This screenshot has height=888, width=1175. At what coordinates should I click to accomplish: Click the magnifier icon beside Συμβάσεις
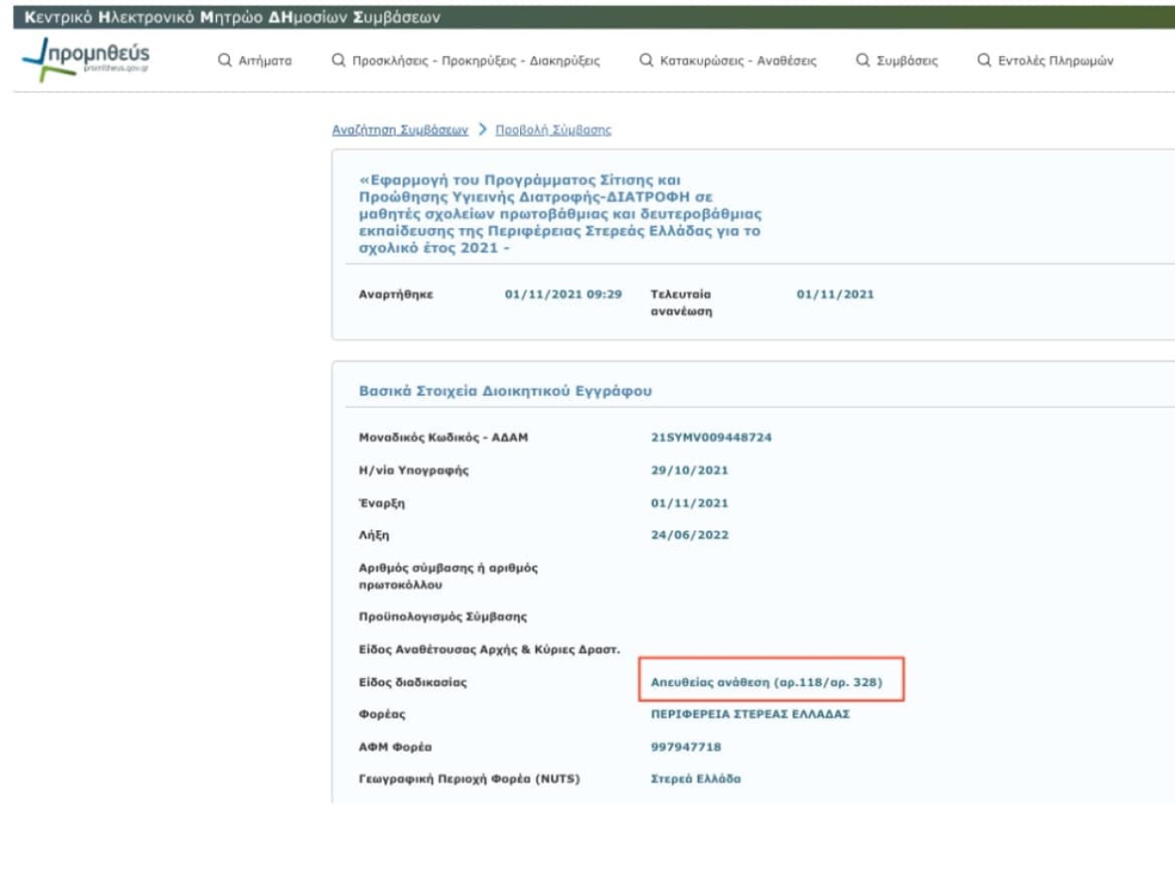click(x=862, y=60)
